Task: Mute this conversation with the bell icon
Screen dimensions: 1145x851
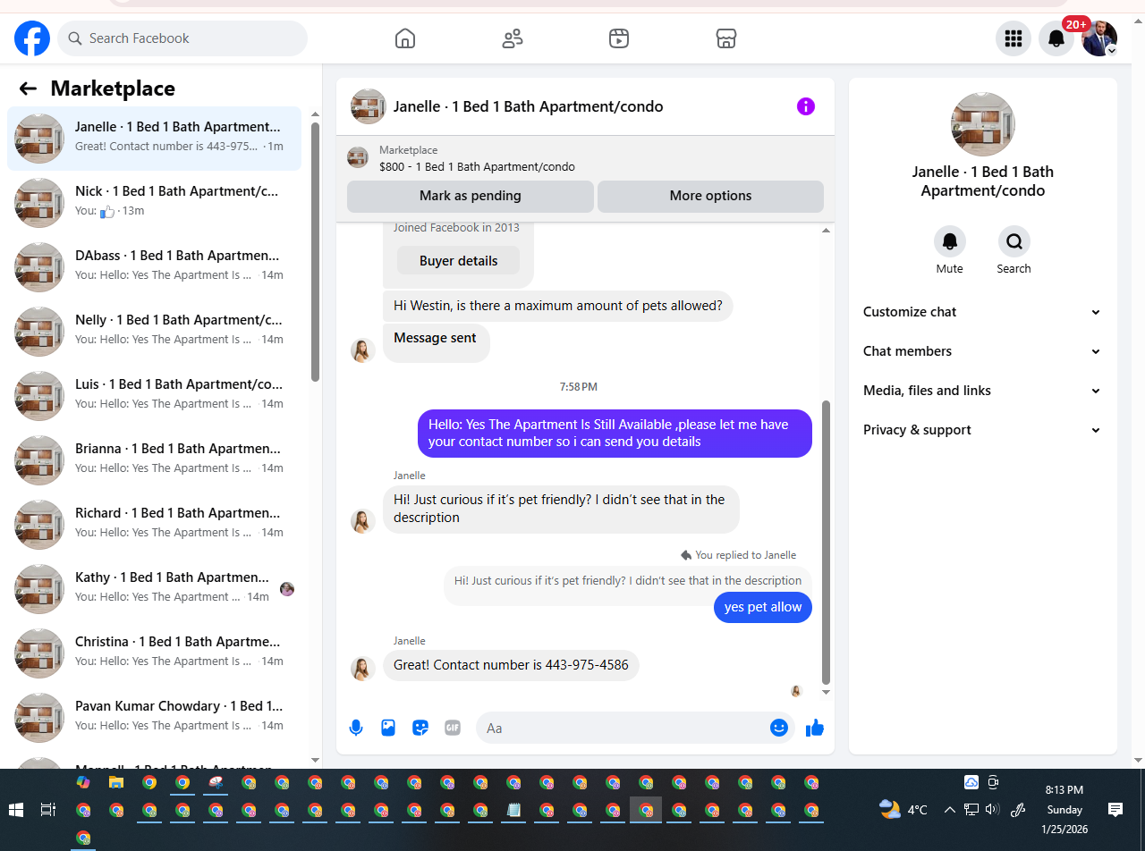Action: 950,241
